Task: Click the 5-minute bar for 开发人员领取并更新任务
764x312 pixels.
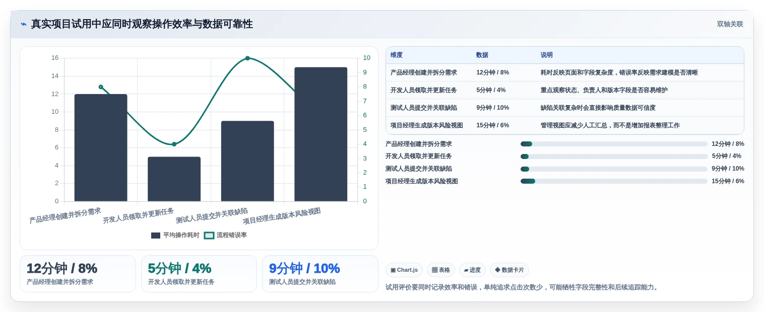Action: (x=174, y=179)
